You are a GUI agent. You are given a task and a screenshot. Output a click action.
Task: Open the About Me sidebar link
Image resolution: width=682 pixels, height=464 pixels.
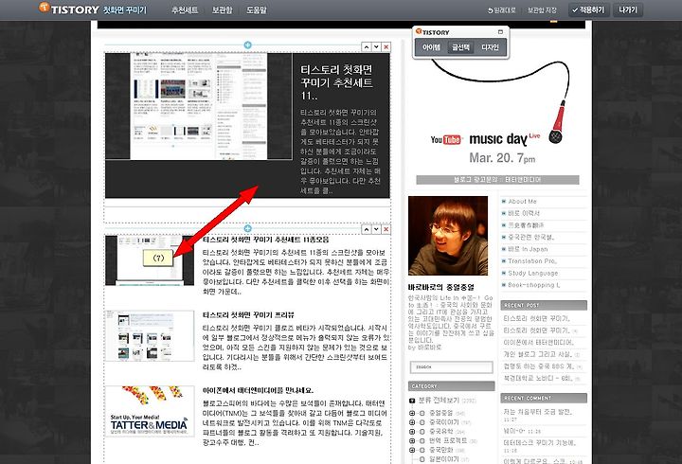click(522, 202)
